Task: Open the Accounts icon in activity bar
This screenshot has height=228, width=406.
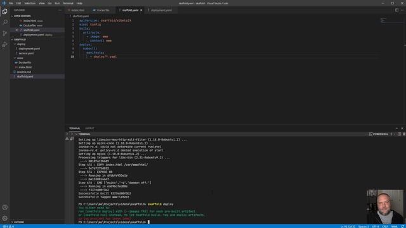Action: coord(5,207)
